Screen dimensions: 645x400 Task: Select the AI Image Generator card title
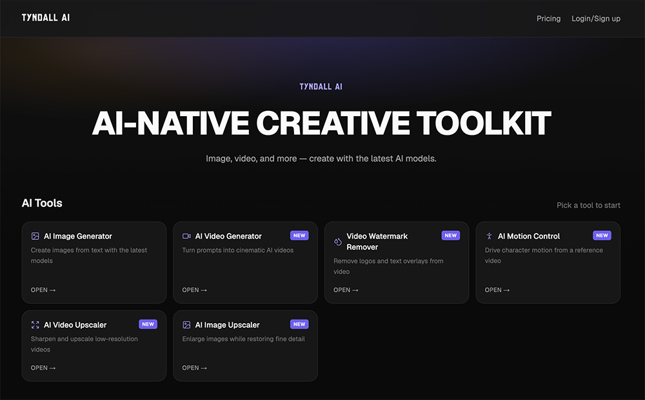78,236
